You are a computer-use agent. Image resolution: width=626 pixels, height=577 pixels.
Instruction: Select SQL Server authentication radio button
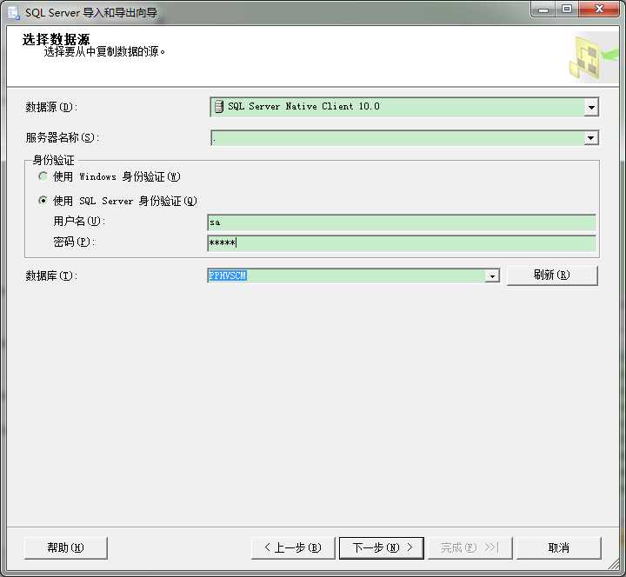[x=43, y=201]
